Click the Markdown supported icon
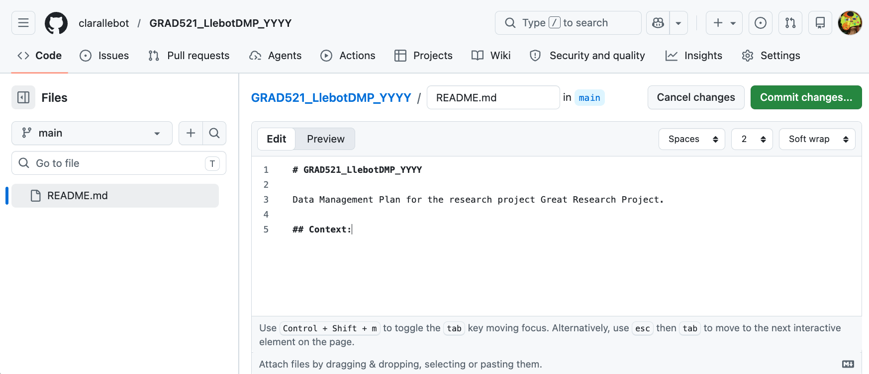Screen dimensions: 869x374 coord(848,364)
